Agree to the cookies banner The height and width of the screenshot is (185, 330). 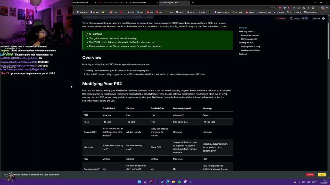[x=322, y=175]
